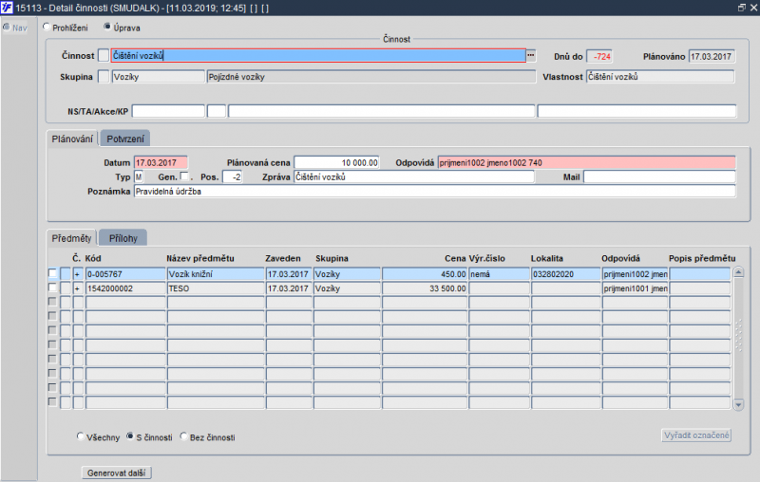Click the Vlastnost field Čištění vozíků

tap(660, 77)
